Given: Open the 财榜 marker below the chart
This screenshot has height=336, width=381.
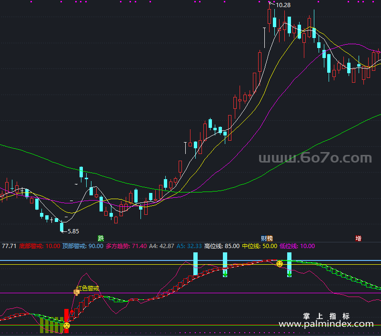Looking at the screenshot, I should pyautogui.click(x=267, y=238).
